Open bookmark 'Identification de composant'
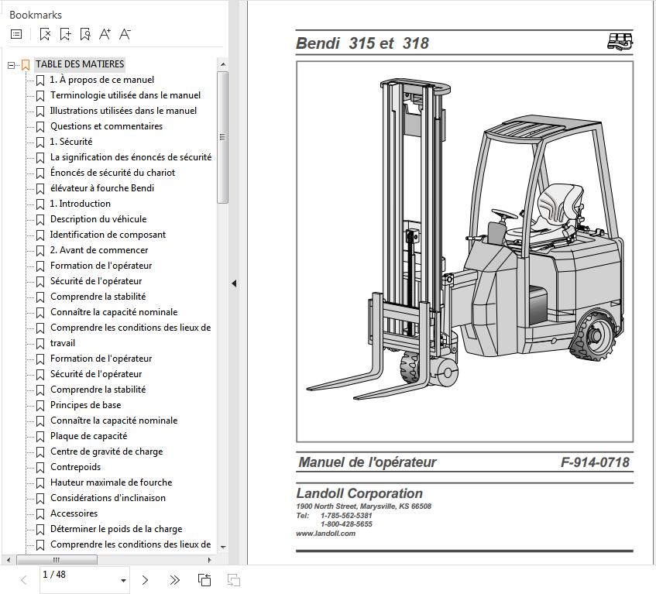Image resolution: width=656 pixels, height=594 pixels. click(108, 234)
